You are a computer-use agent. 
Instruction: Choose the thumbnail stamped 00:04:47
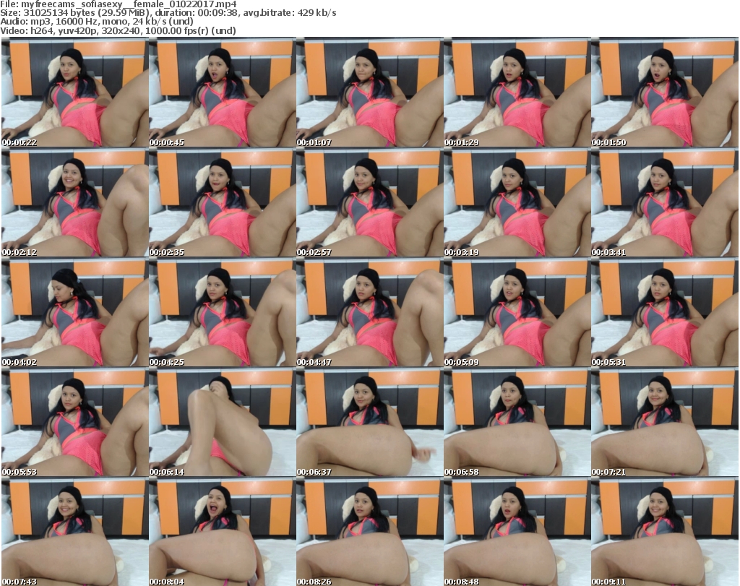tap(369, 312)
